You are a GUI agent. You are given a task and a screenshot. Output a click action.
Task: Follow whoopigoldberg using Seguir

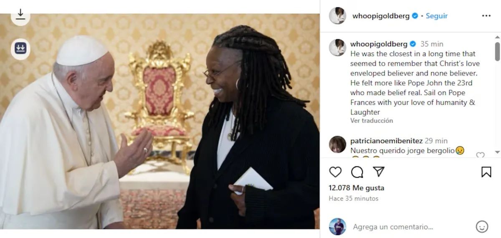[x=437, y=16]
